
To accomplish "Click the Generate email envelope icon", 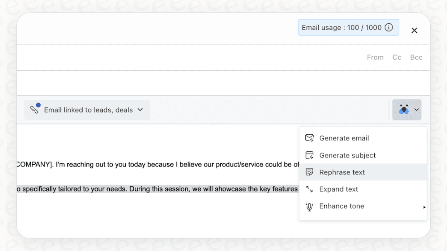I will tap(309, 138).
